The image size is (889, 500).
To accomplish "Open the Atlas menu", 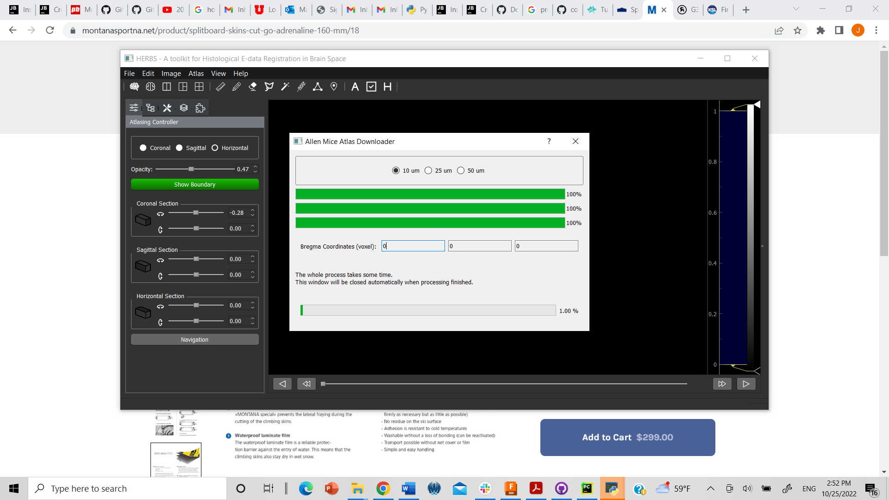I will click(196, 73).
